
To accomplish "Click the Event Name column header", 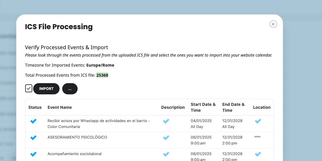I will click(60, 107).
